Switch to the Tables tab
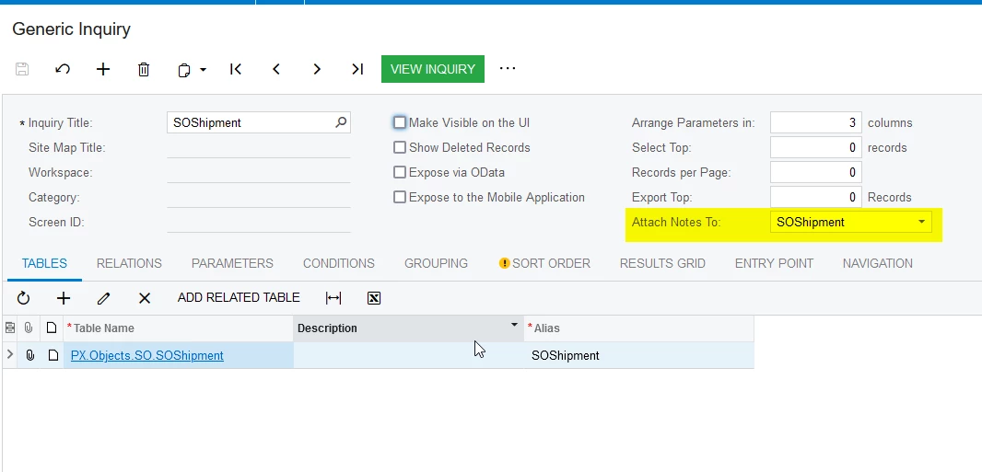The height and width of the screenshot is (472, 982). 44,263
